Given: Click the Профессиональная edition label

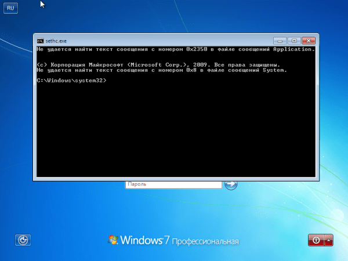Looking at the screenshot, I should point(205,241).
